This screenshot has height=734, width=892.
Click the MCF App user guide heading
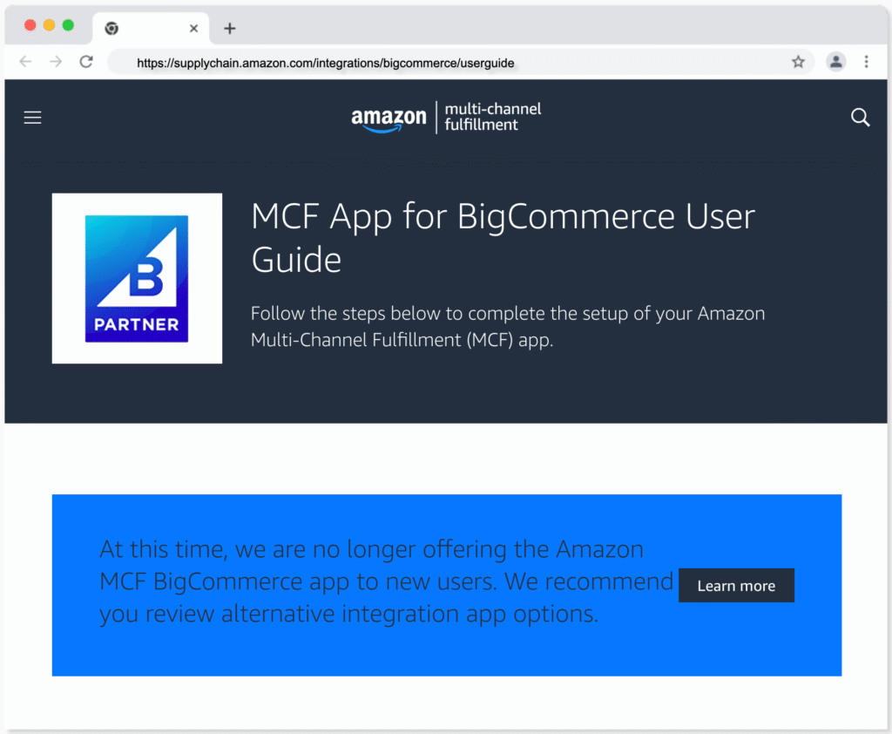click(x=502, y=237)
